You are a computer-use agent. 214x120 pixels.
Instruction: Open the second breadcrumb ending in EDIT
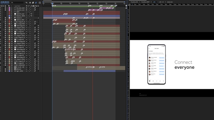coord(145,2)
